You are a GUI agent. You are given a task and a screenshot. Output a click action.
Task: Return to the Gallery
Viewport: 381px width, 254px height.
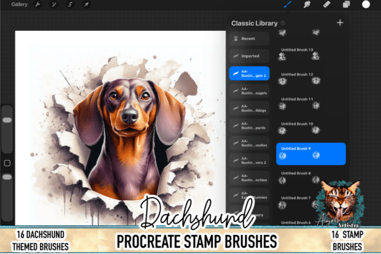(x=19, y=5)
